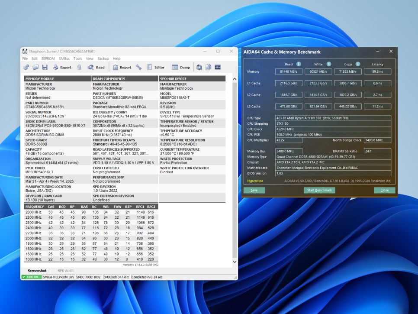418x314 pixels.
Task: Click the CRC OK status indicator
Action: 32,277
